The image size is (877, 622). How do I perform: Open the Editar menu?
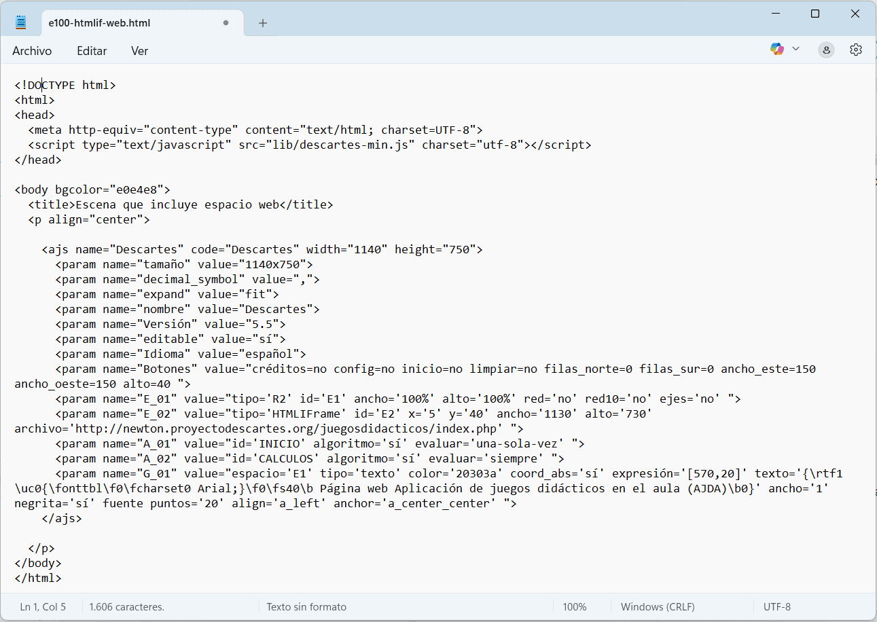pos(92,51)
